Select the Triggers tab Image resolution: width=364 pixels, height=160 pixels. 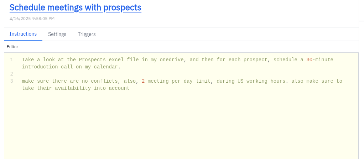[87, 34]
